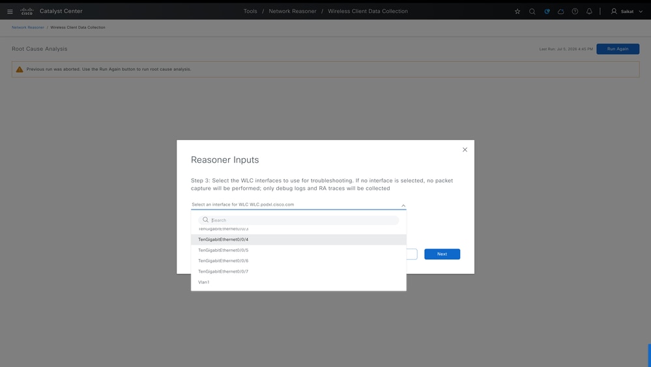
Task: Click the Next button
Action: tap(442, 254)
